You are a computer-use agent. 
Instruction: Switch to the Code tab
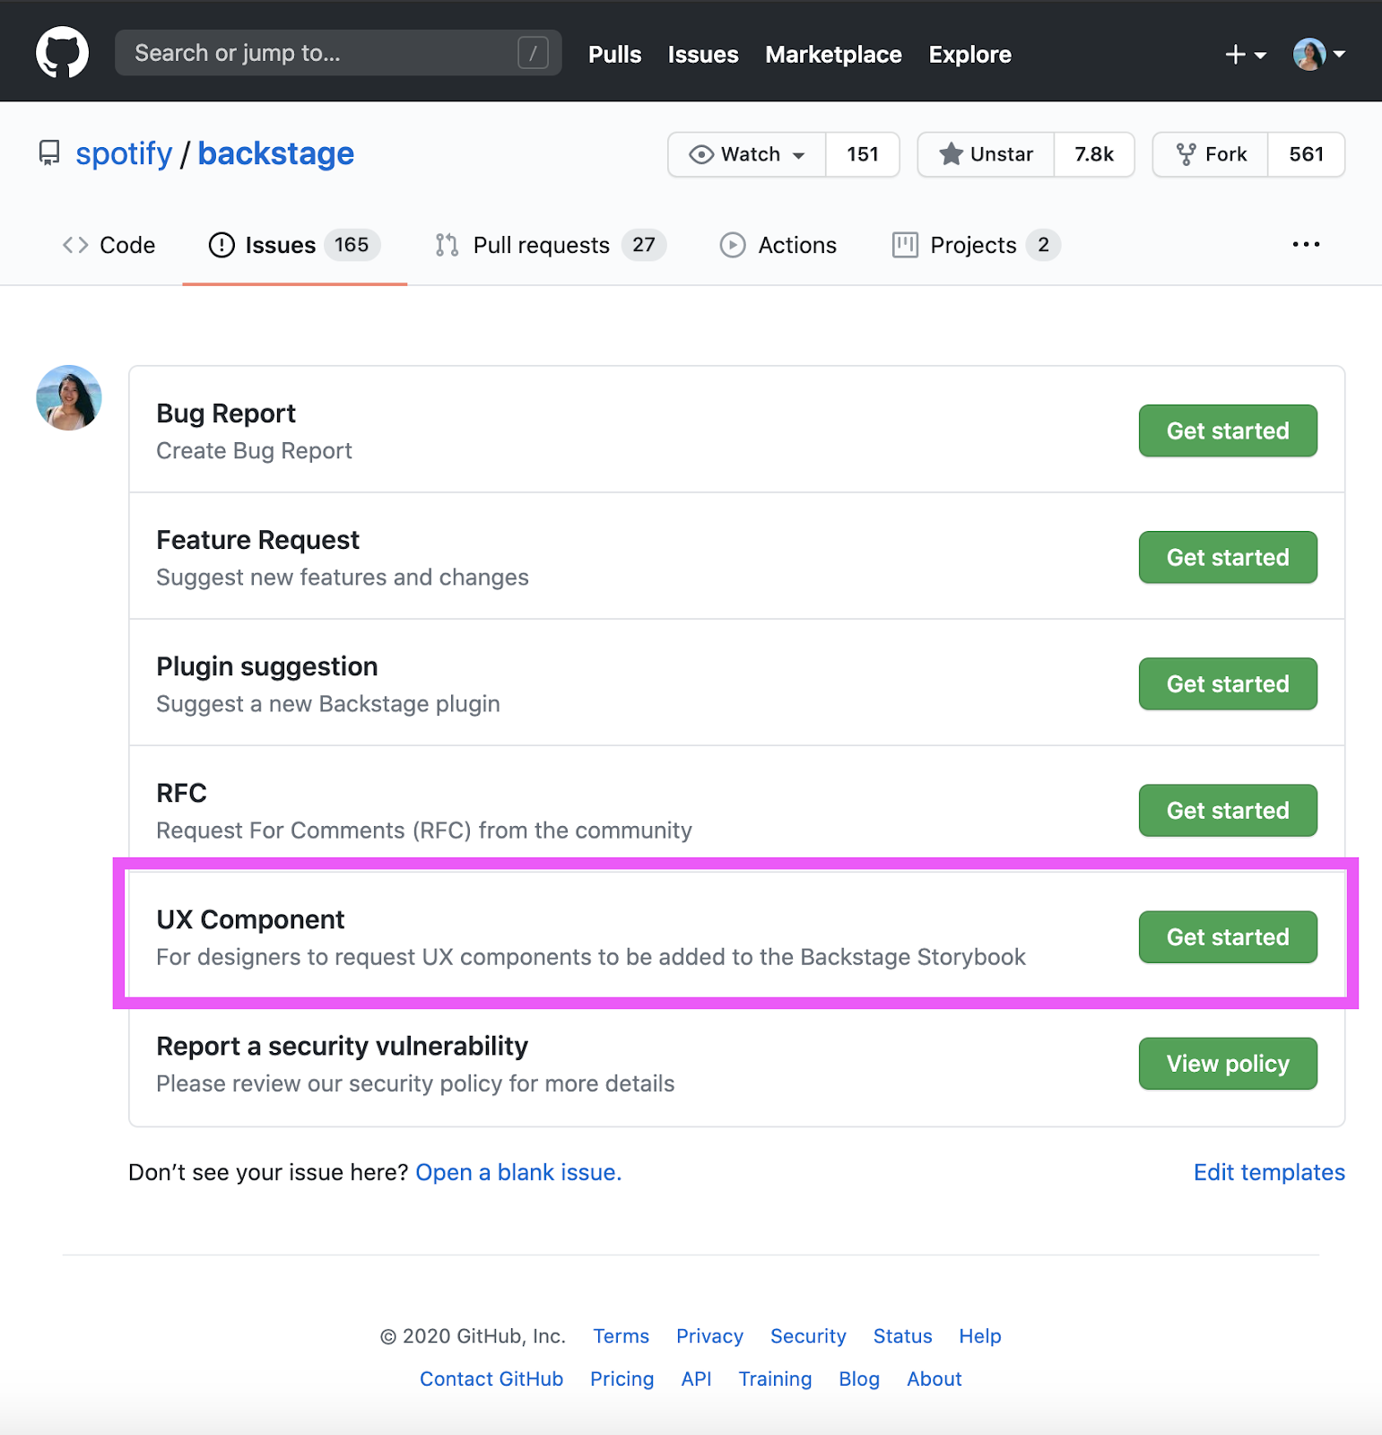click(109, 245)
